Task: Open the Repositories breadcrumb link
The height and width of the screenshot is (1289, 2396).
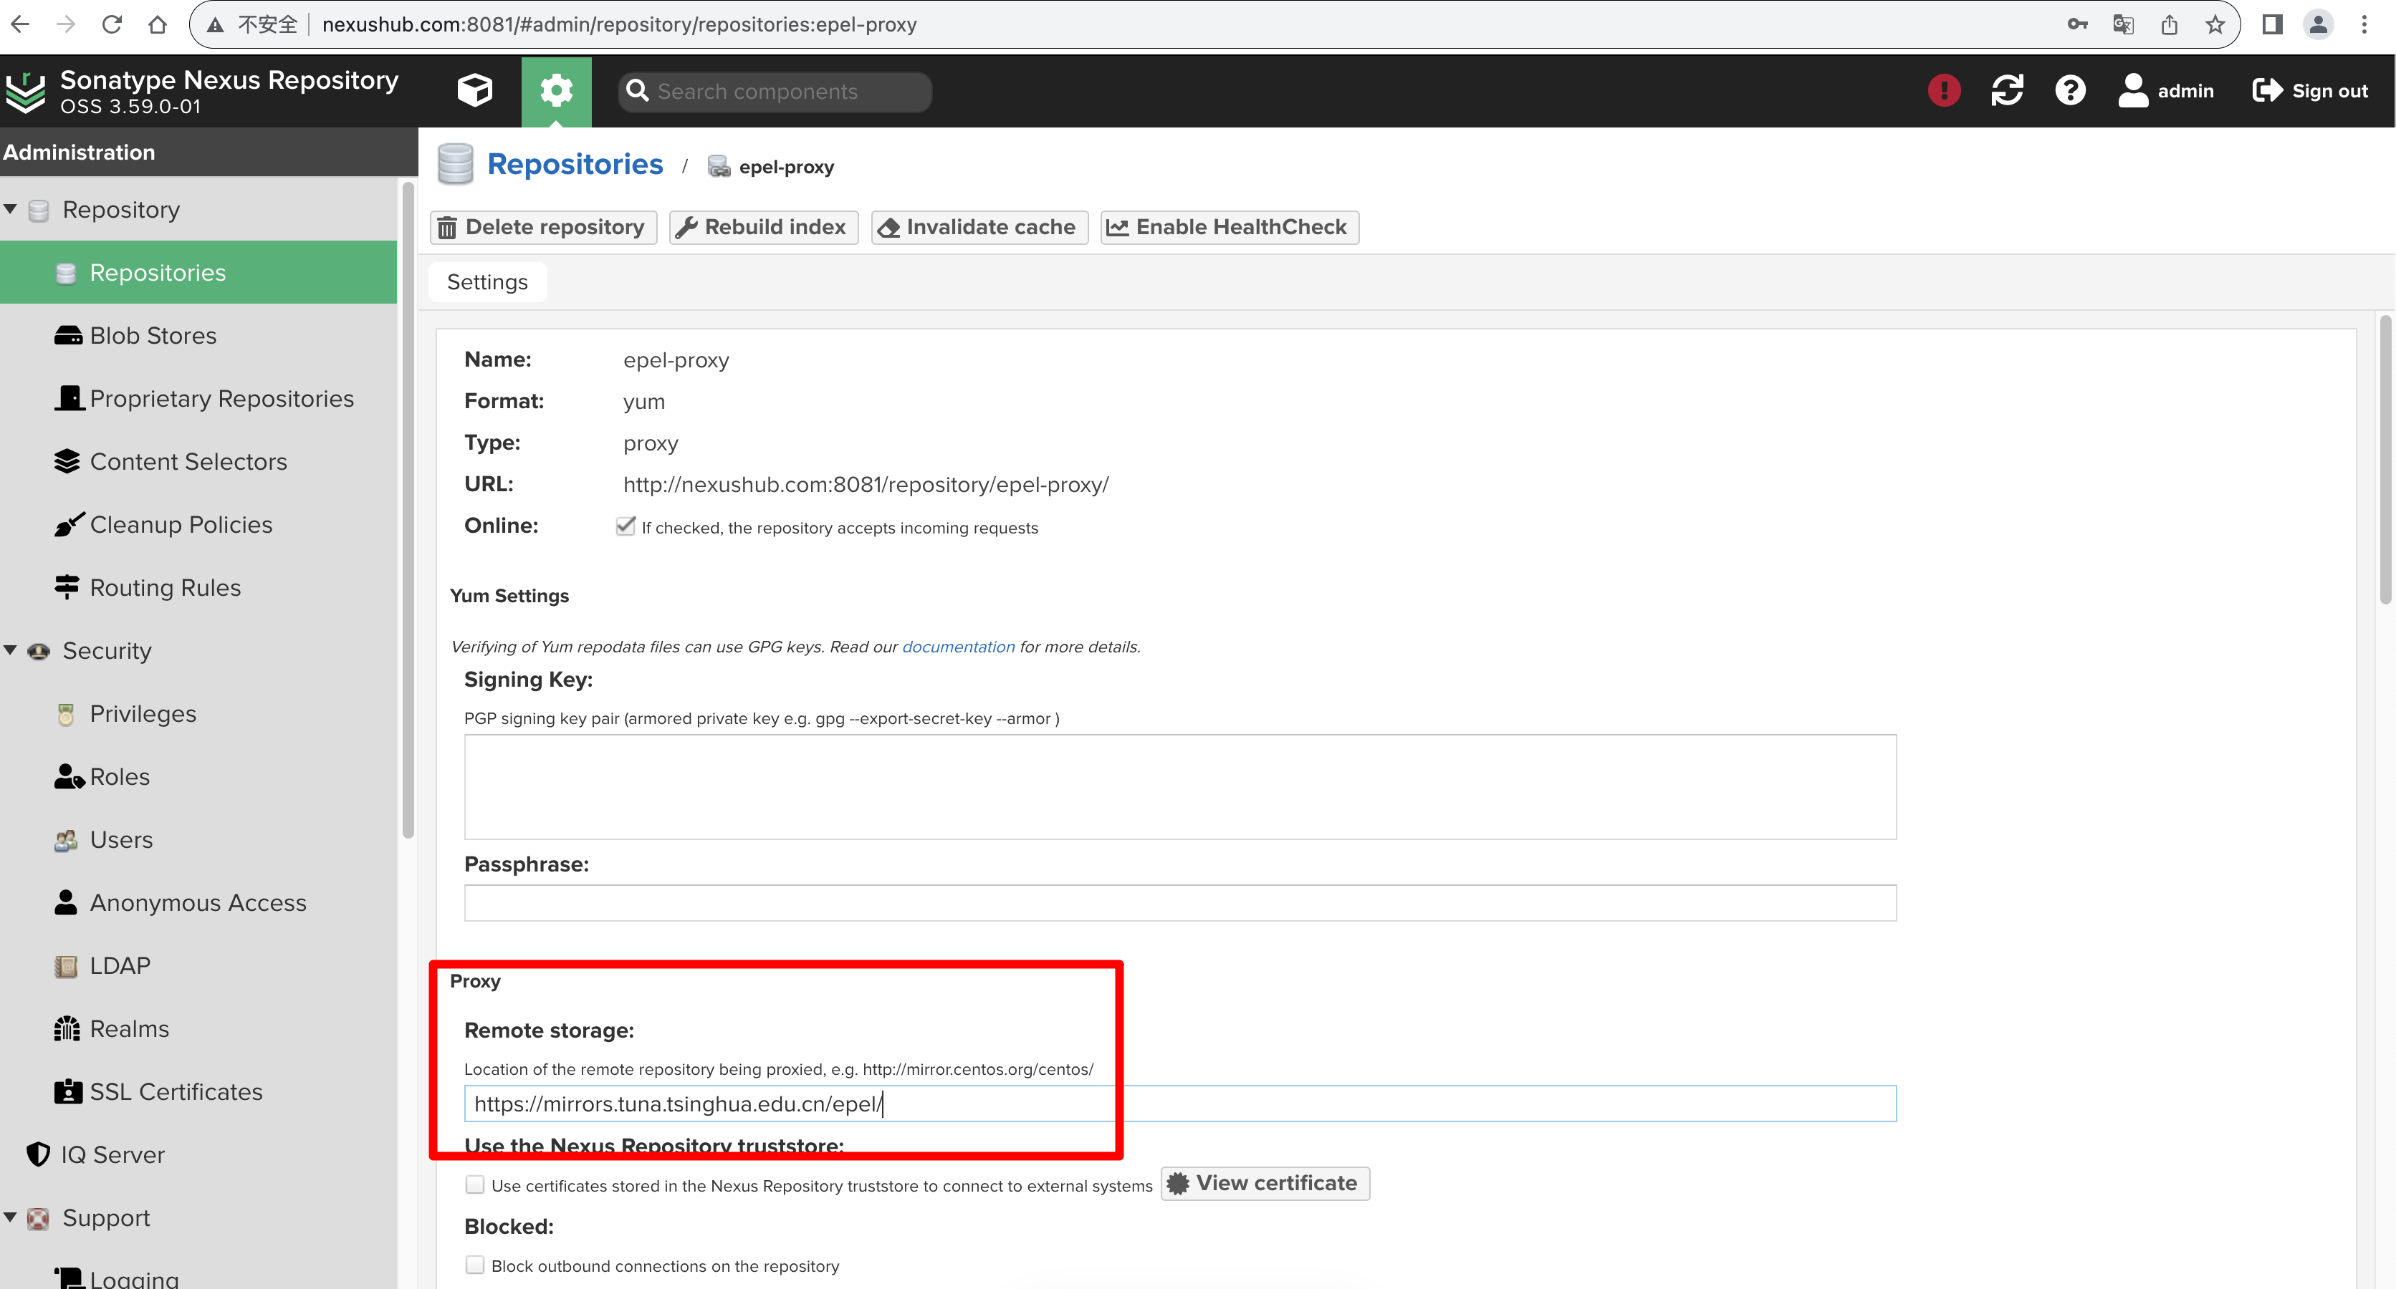Action: point(575,165)
